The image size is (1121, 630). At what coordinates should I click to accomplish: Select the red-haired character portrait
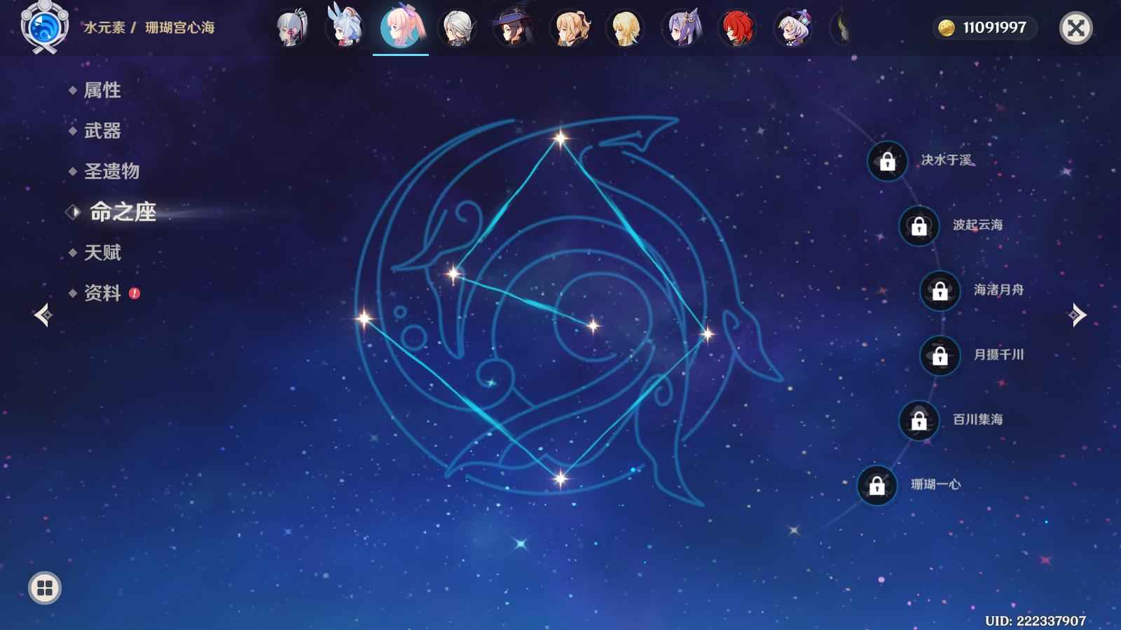click(737, 28)
